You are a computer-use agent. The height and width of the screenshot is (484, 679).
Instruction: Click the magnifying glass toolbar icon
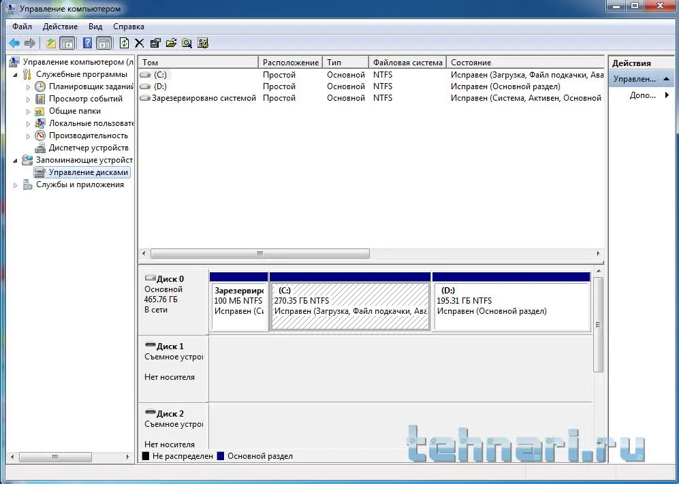pos(187,43)
